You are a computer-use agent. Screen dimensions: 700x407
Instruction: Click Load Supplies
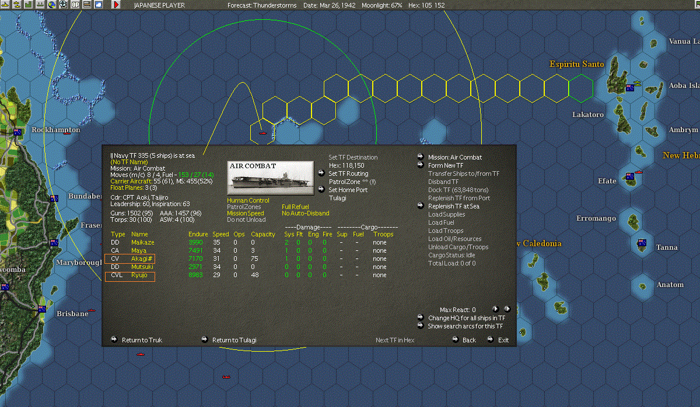point(447,214)
